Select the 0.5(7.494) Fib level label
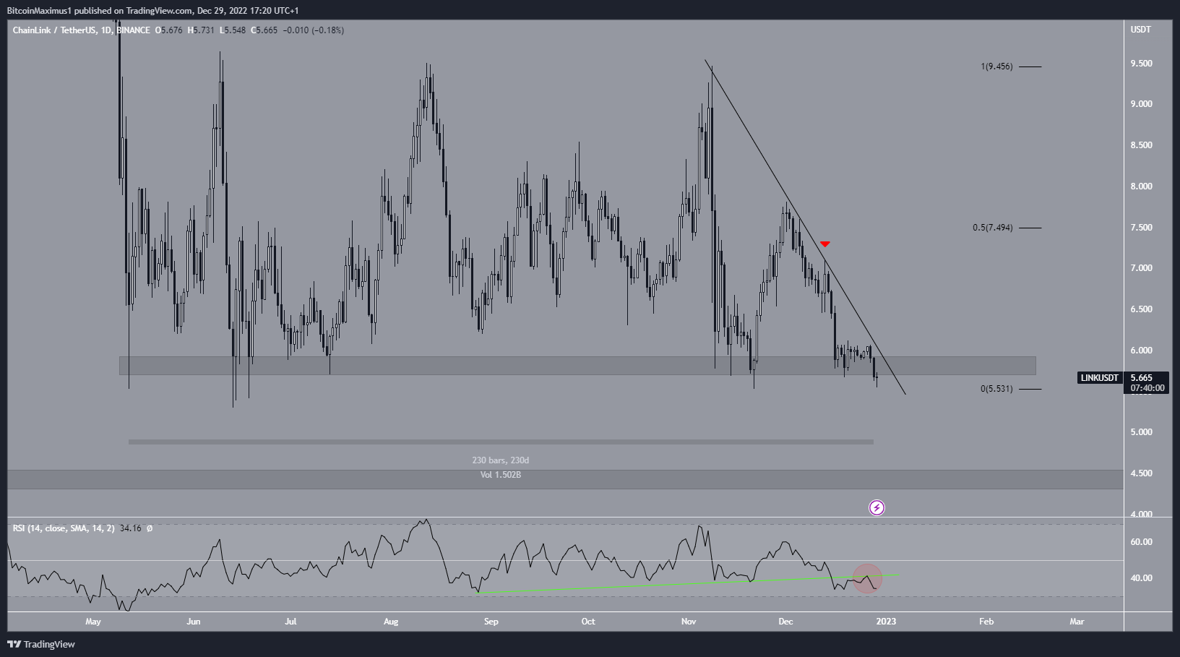 [993, 228]
